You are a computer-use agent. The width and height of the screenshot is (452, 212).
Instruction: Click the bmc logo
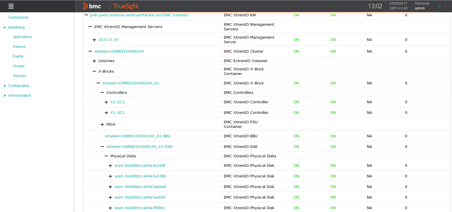[x=92, y=6]
